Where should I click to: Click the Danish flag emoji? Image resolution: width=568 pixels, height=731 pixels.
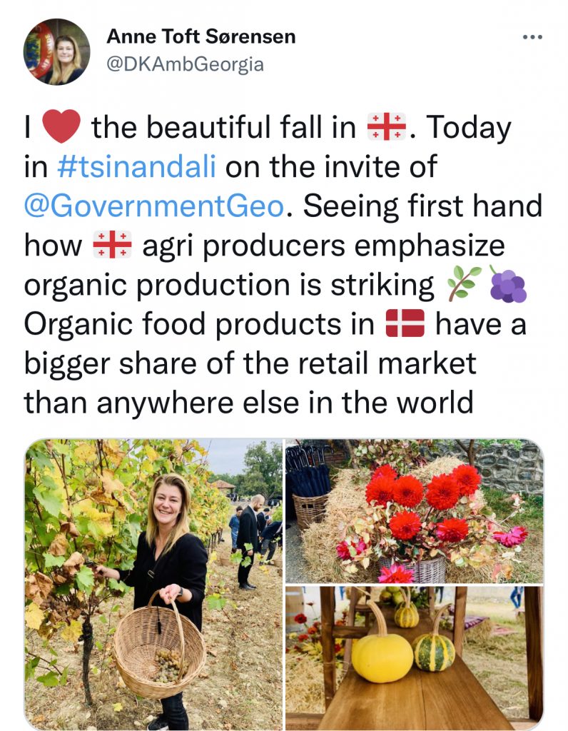point(405,324)
